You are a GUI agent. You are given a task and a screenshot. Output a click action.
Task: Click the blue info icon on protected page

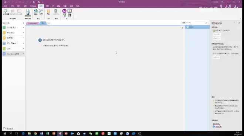click(40, 40)
